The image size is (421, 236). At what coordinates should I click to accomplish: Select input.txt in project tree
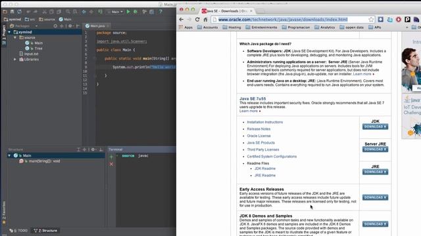pos(29,54)
